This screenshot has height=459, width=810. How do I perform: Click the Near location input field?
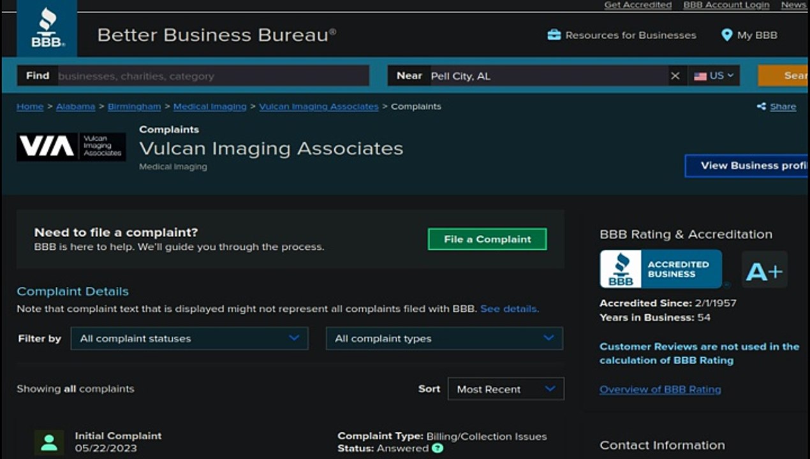549,76
